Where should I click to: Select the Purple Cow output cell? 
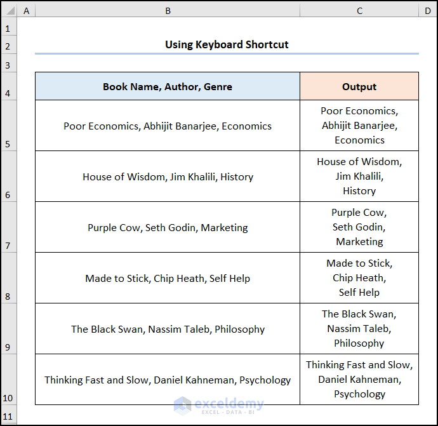(359, 227)
